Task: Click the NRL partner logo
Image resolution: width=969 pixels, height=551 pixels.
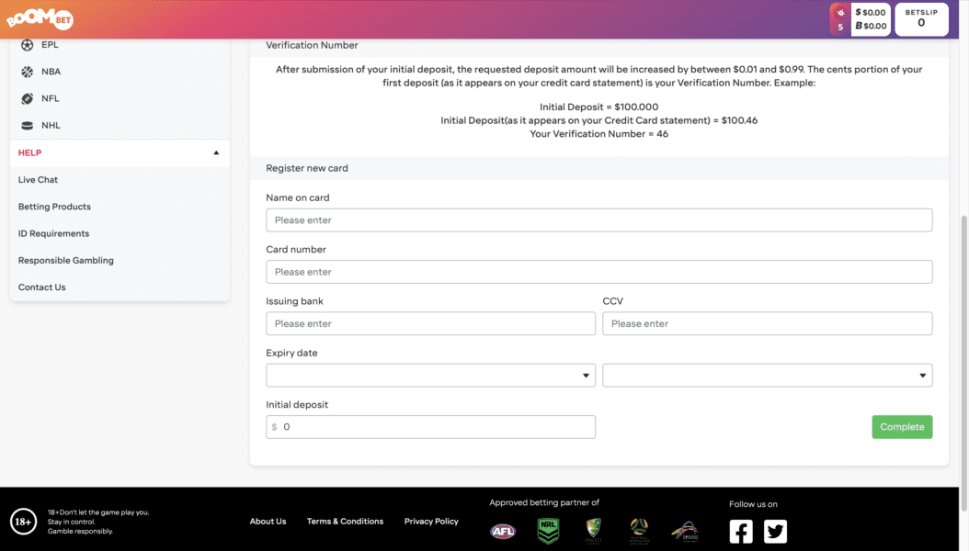Action: coord(548,531)
